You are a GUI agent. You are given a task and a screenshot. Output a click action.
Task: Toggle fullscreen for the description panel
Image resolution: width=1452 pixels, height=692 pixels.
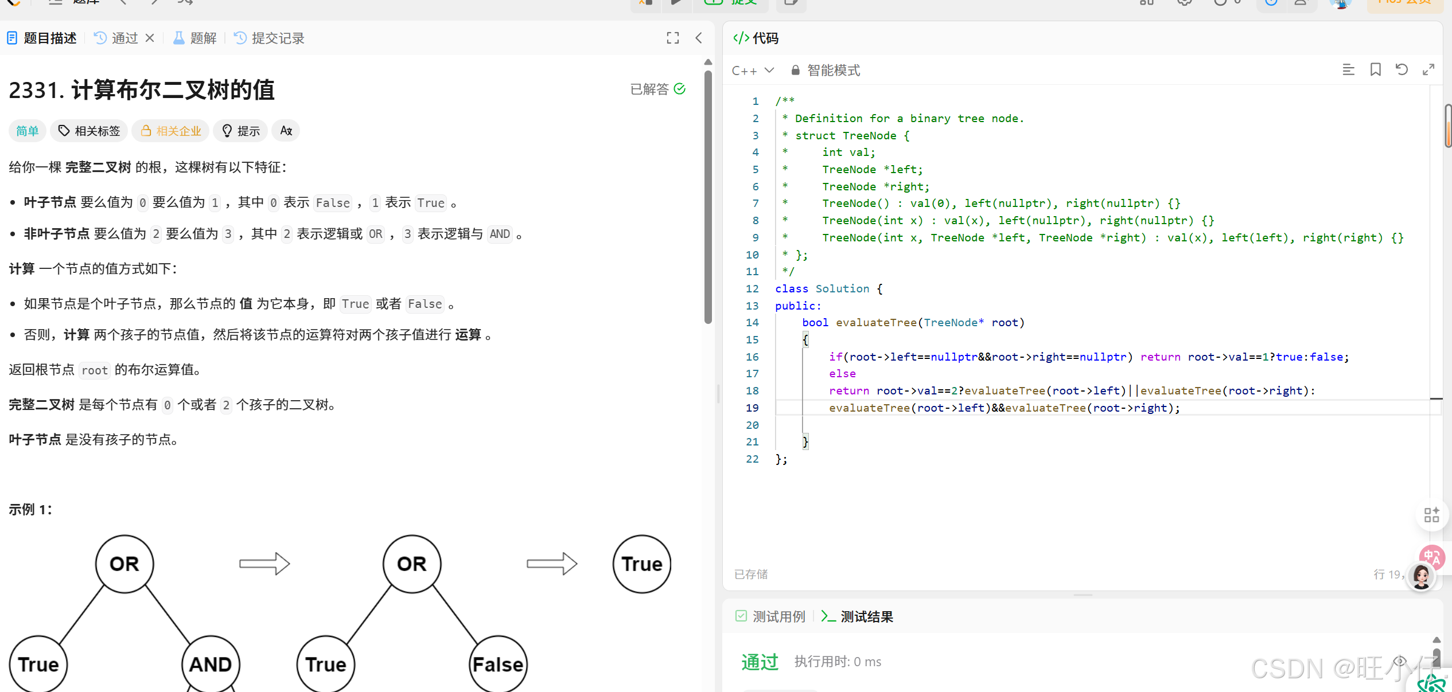pyautogui.click(x=673, y=38)
